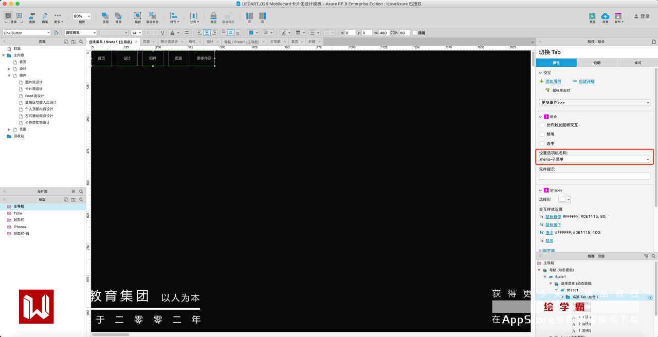Viewport: 658px width, 337px height.
Task: Click the 鼠标悬停 style link
Action: click(x=553, y=216)
